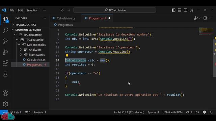Expand the Analyzers node
The height and width of the screenshot is (121, 216).
coord(21,50)
